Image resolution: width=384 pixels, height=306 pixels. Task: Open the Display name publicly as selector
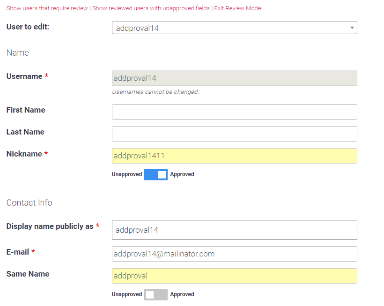234,230
